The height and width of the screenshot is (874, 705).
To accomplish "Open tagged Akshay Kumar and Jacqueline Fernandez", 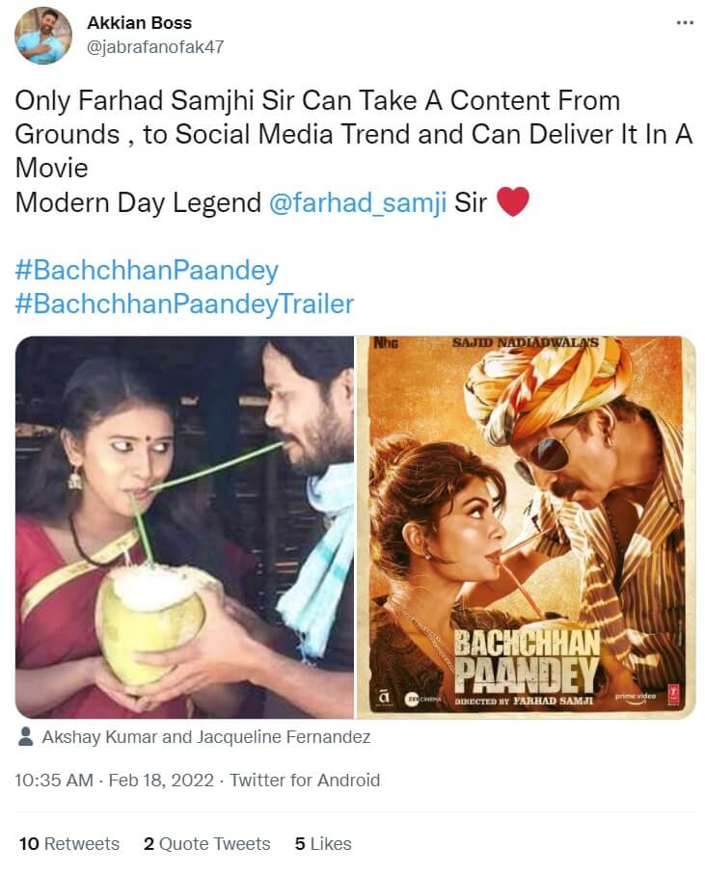I will [x=206, y=737].
